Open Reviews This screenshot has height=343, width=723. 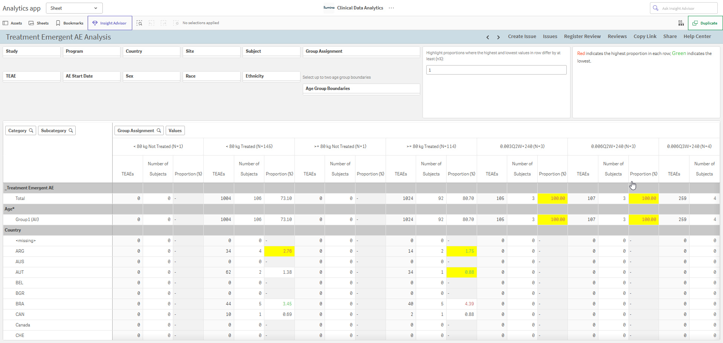(x=617, y=37)
